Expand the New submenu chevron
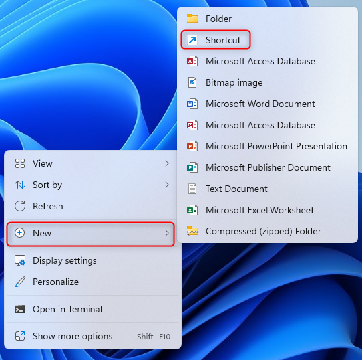 (x=167, y=233)
